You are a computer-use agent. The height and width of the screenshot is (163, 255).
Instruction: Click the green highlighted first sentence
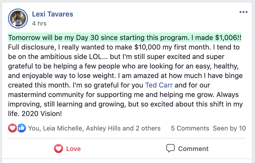pos(125,37)
